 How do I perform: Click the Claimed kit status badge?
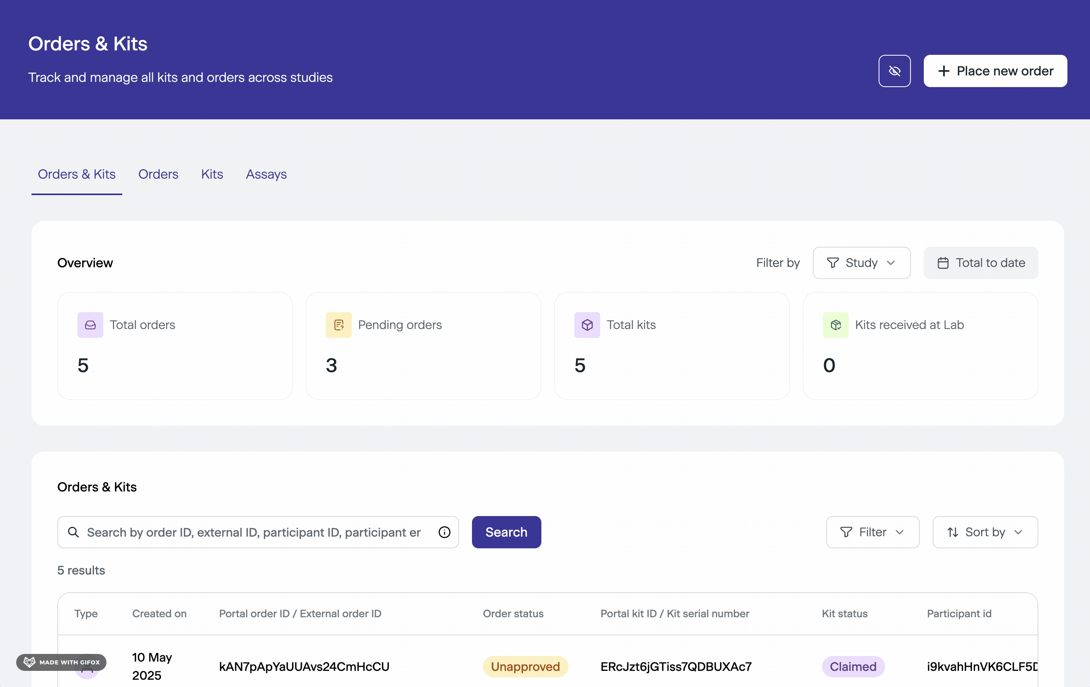point(853,666)
